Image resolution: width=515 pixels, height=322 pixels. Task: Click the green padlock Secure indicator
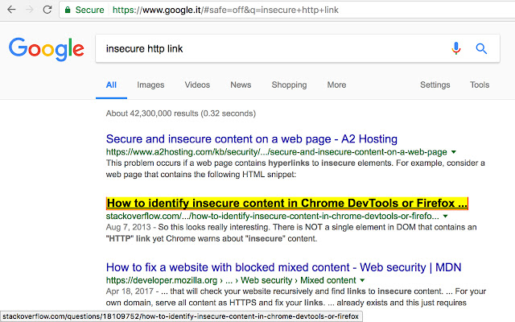(x=84, y=10)
